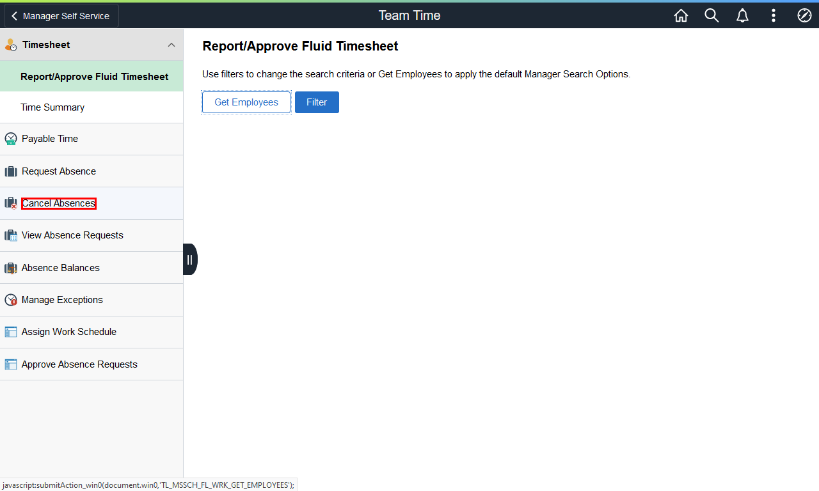Open Request Absence page
This screenshot has width=819, height=491.
(x=91, y=171)
